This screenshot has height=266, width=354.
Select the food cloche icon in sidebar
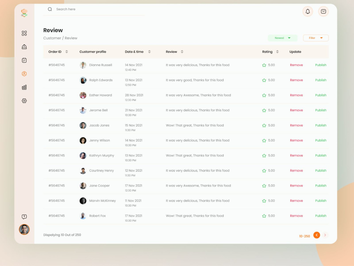(24, 46)
